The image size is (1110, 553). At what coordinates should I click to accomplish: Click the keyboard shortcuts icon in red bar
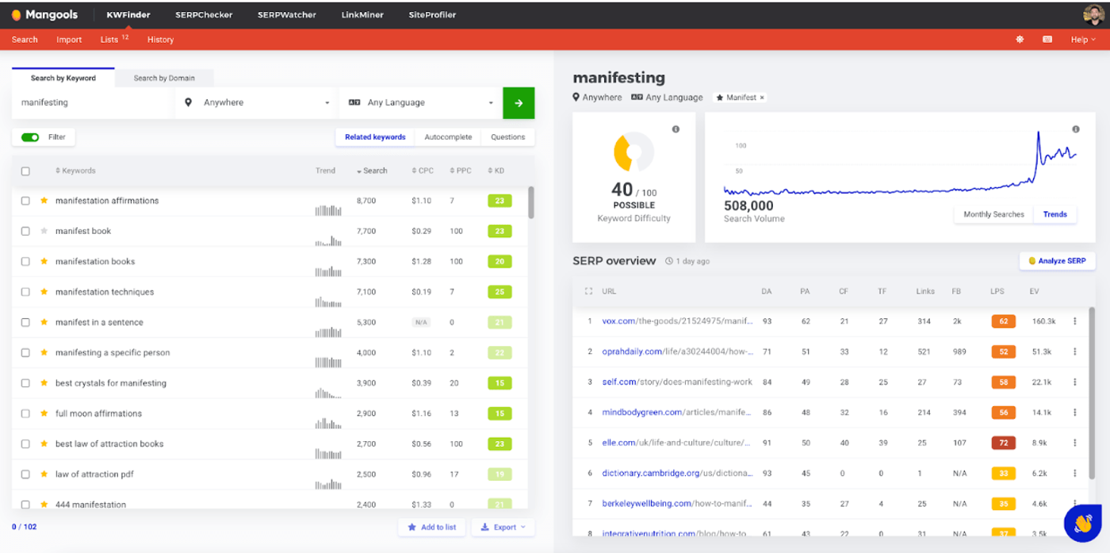pyautogui.click(x=1047, y=40)
